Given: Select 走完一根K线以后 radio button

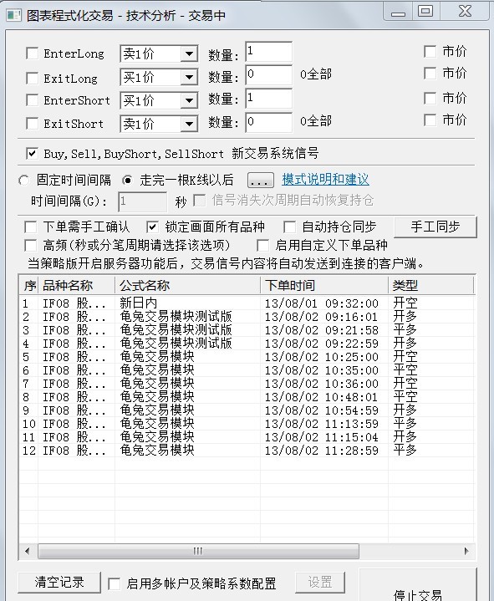Looking at the screenshot, I should point(127,181).
